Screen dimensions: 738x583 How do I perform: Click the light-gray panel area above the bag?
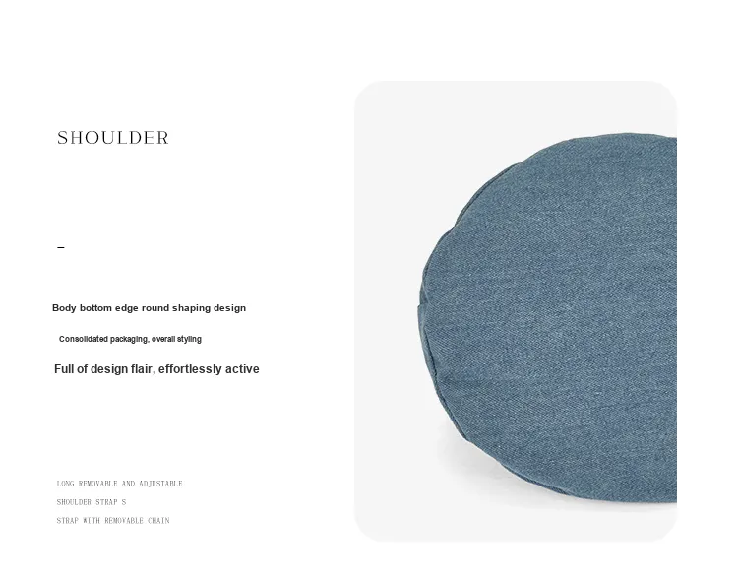[x=516, y=106]
